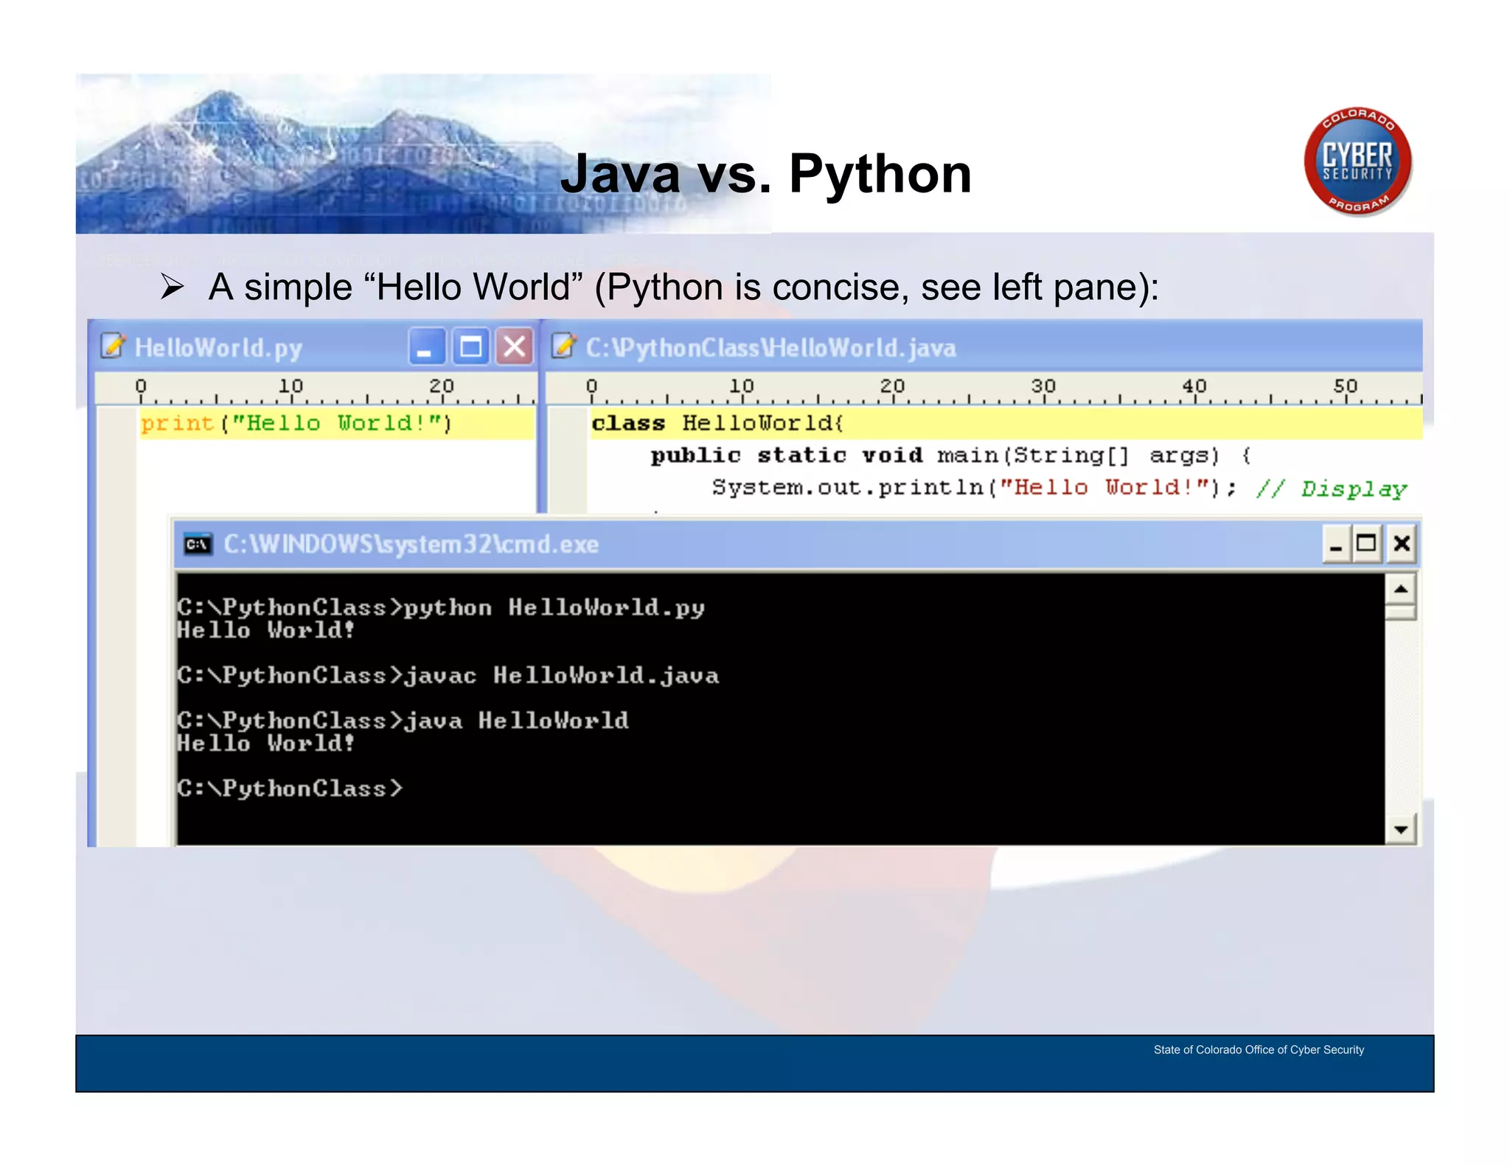Click the 'Java vs. Python' slide title

pyautogui.click(x=766, y=174)
